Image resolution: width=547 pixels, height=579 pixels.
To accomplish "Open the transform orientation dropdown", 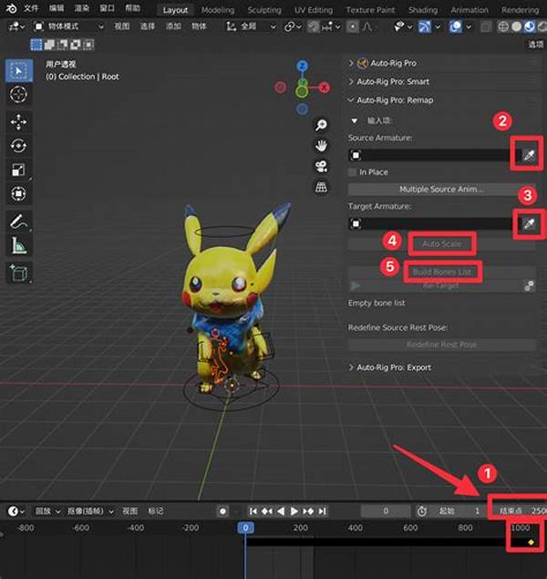I will (251, 26).
